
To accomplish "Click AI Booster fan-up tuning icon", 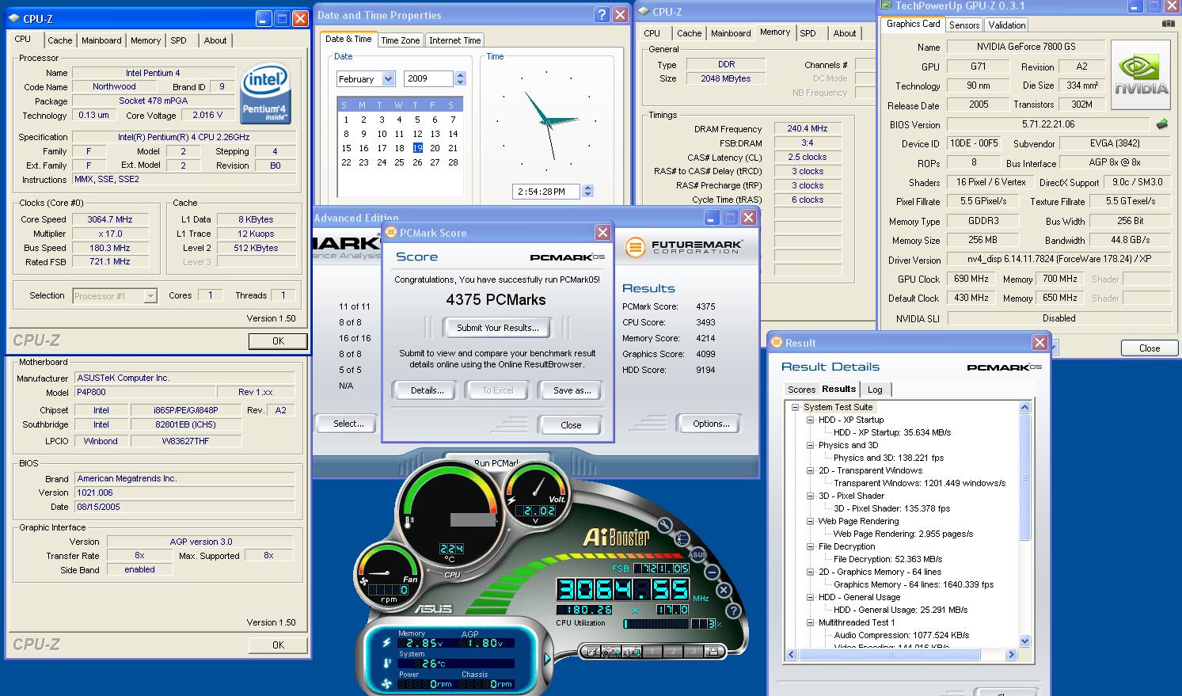I will click(610, 652).
